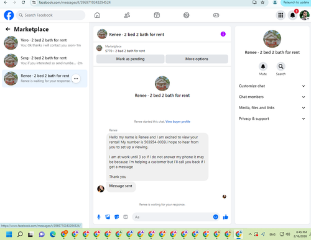Screen dimensions: 311x240
Task: Open browser profile icon
Action: pyautogui.click(x=275, y=2)
